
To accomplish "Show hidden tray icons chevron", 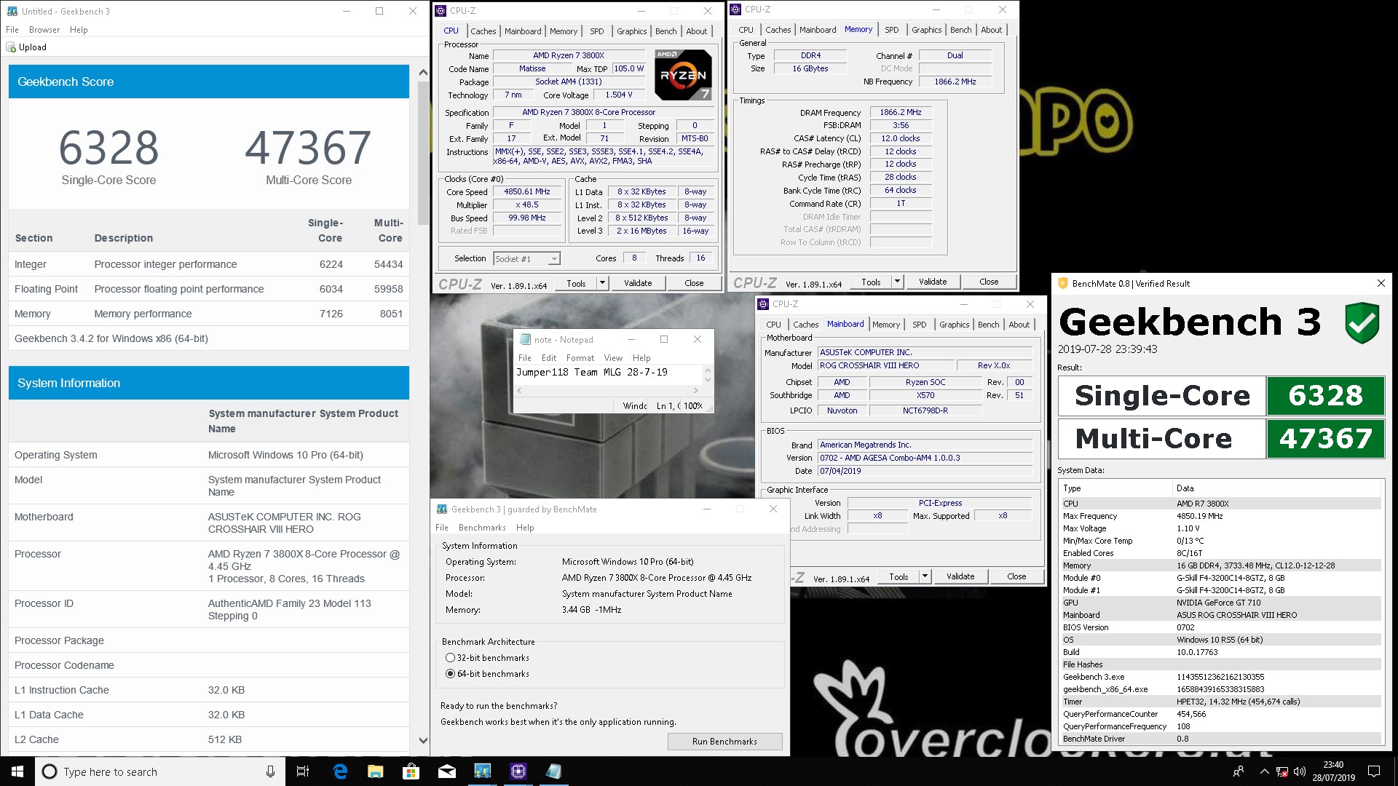I will click(x=1264, y=771).
